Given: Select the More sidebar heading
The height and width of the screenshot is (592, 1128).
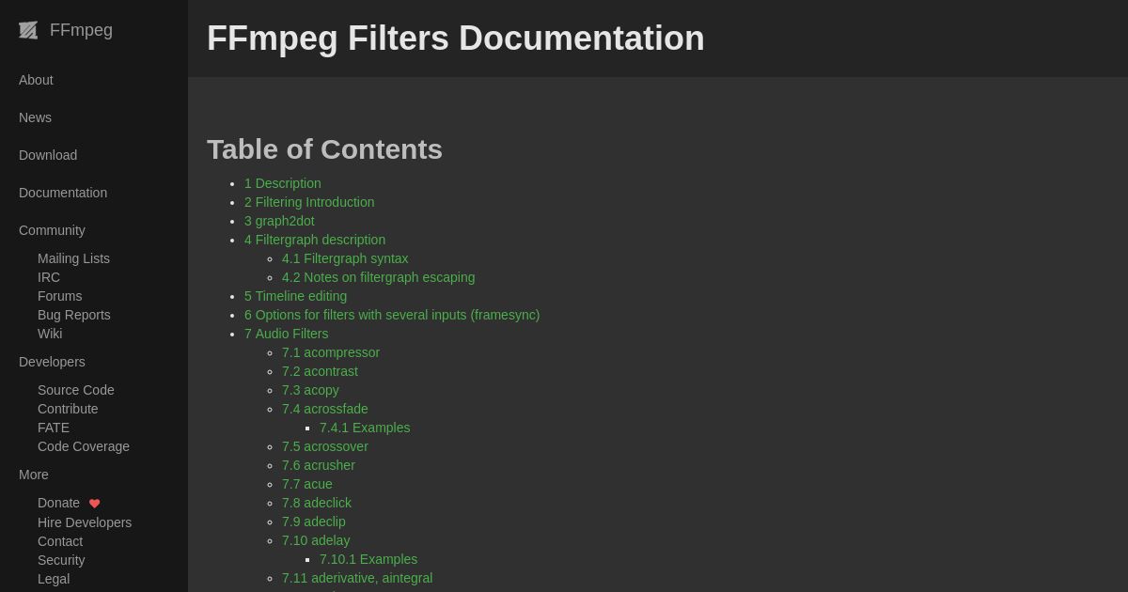Looking at the screenshot, I should [34, 475].
